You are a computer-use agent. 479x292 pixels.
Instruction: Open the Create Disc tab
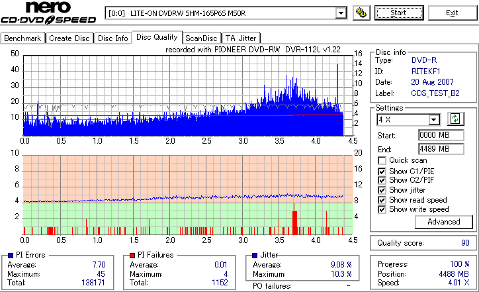(69, 38)
